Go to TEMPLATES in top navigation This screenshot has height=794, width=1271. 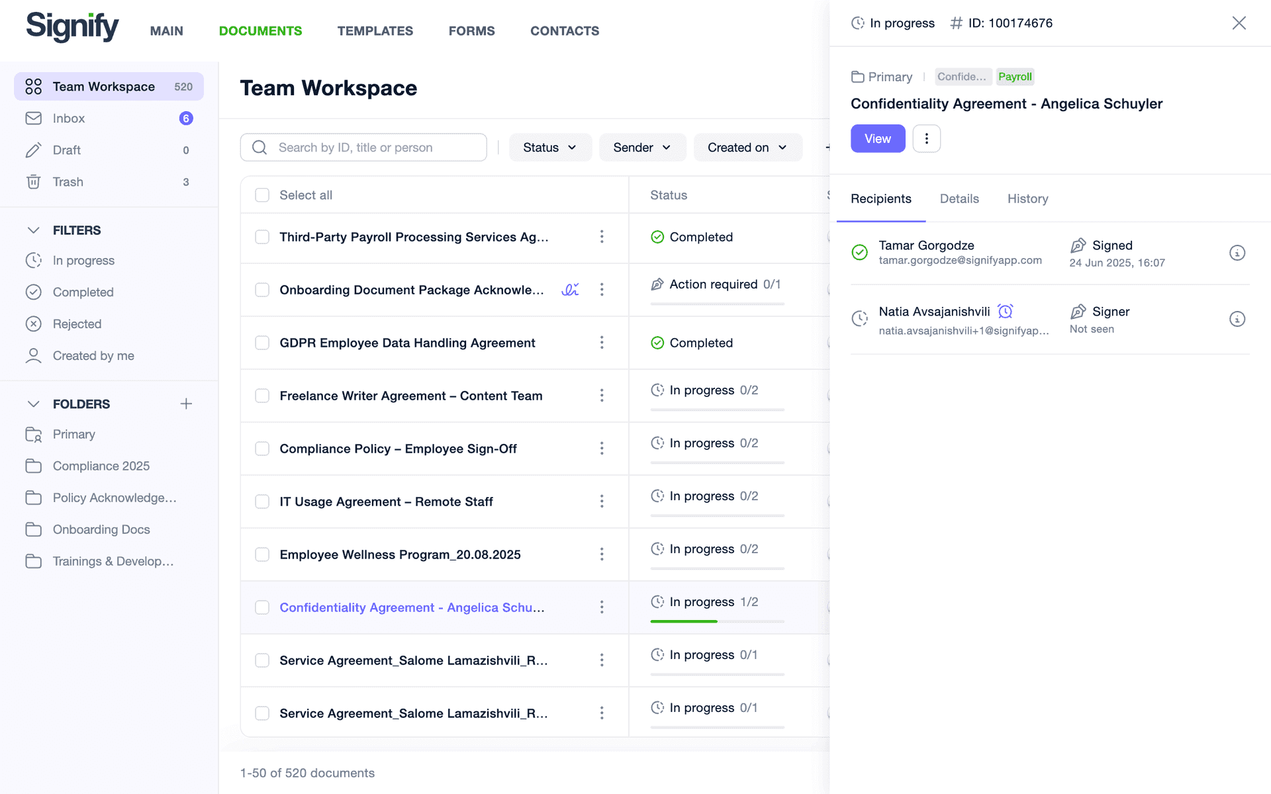coord(375,31)
